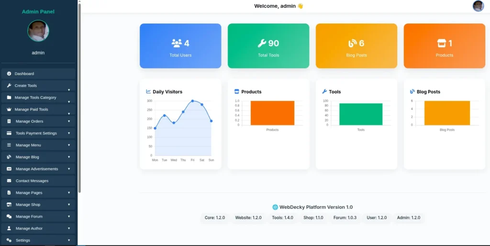
Task: Expand the Manage Forum dropdown arrow
Action: click(69, 216)
